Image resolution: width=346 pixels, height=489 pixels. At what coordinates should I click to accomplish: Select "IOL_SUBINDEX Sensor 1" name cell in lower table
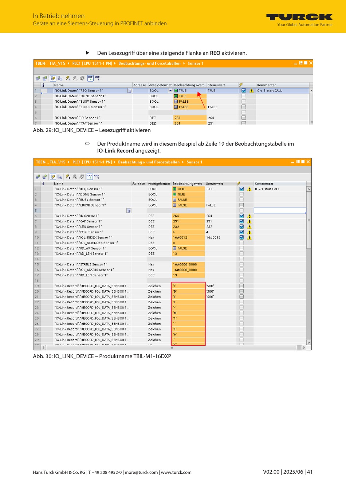coord(93,243)
